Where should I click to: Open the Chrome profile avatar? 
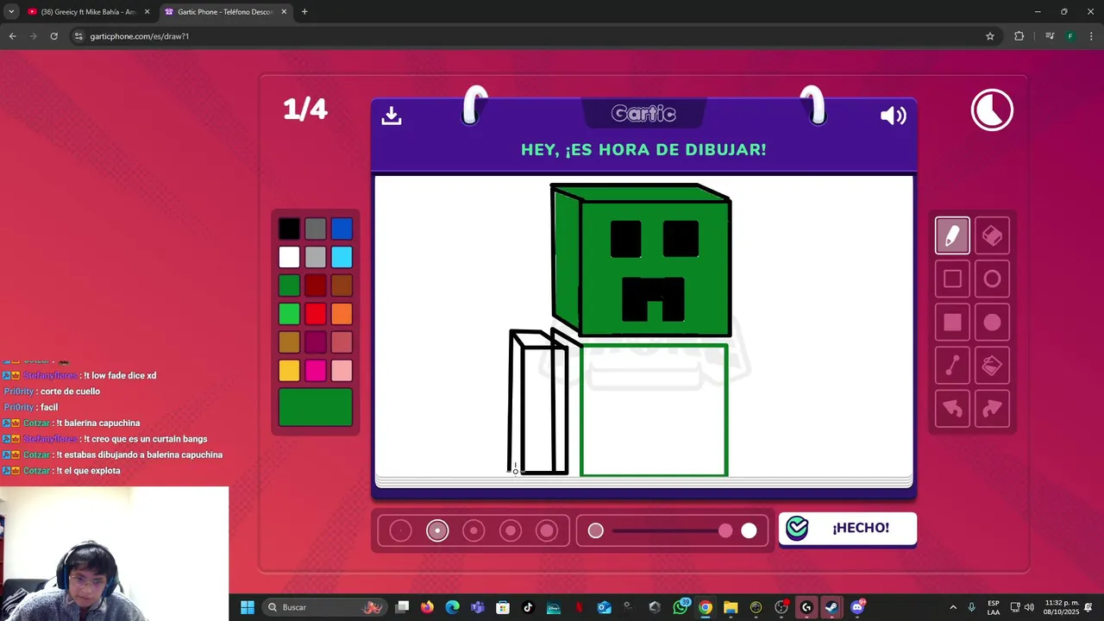tap(1070, 36)
